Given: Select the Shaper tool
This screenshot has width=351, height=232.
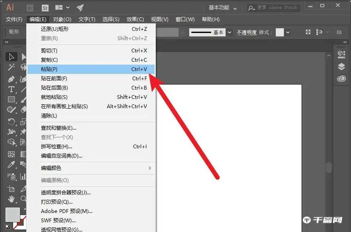Looking at the screenshot, I should 11,109.
